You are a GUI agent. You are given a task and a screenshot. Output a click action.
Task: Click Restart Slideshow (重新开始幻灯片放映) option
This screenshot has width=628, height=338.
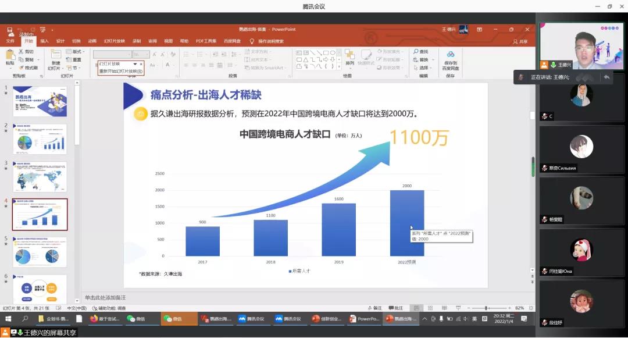(x=120, y=71)
